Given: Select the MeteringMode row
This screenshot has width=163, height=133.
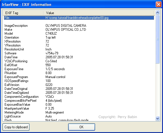Looking at the screenshot, I should click(79, 112).
